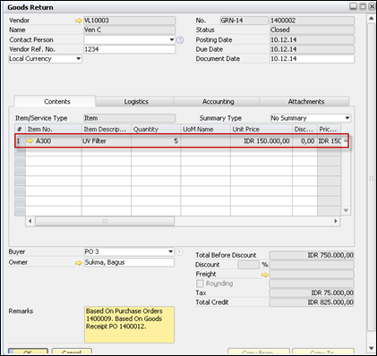Viewport: 377px width, 356px height.
Task: Click the Due Date field
Action: coord(313,49)
